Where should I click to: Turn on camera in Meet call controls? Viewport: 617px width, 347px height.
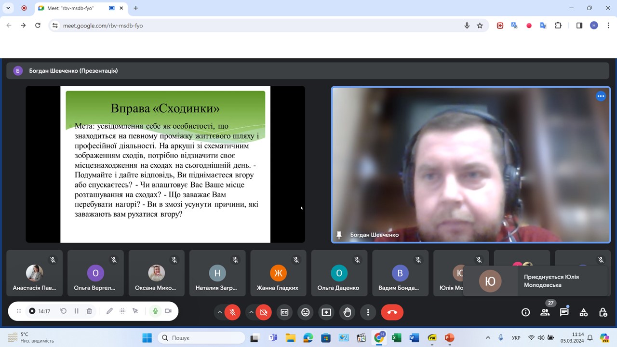[264, 312]
